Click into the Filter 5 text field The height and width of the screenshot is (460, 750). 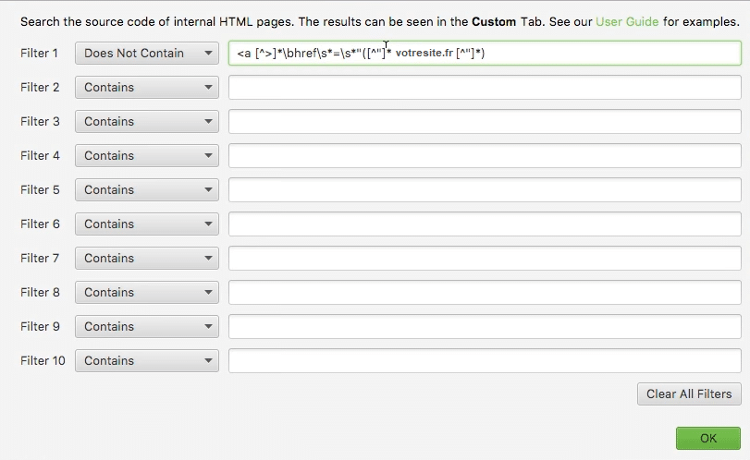(x=485, y=190)
